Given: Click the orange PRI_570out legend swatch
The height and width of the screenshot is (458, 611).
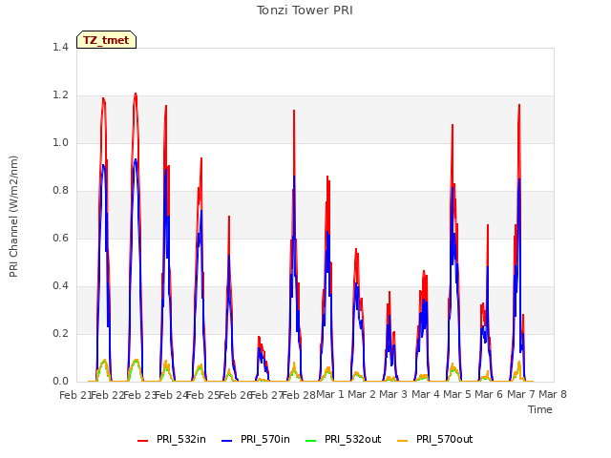Looking at the screenshot, I should [402, 441].
